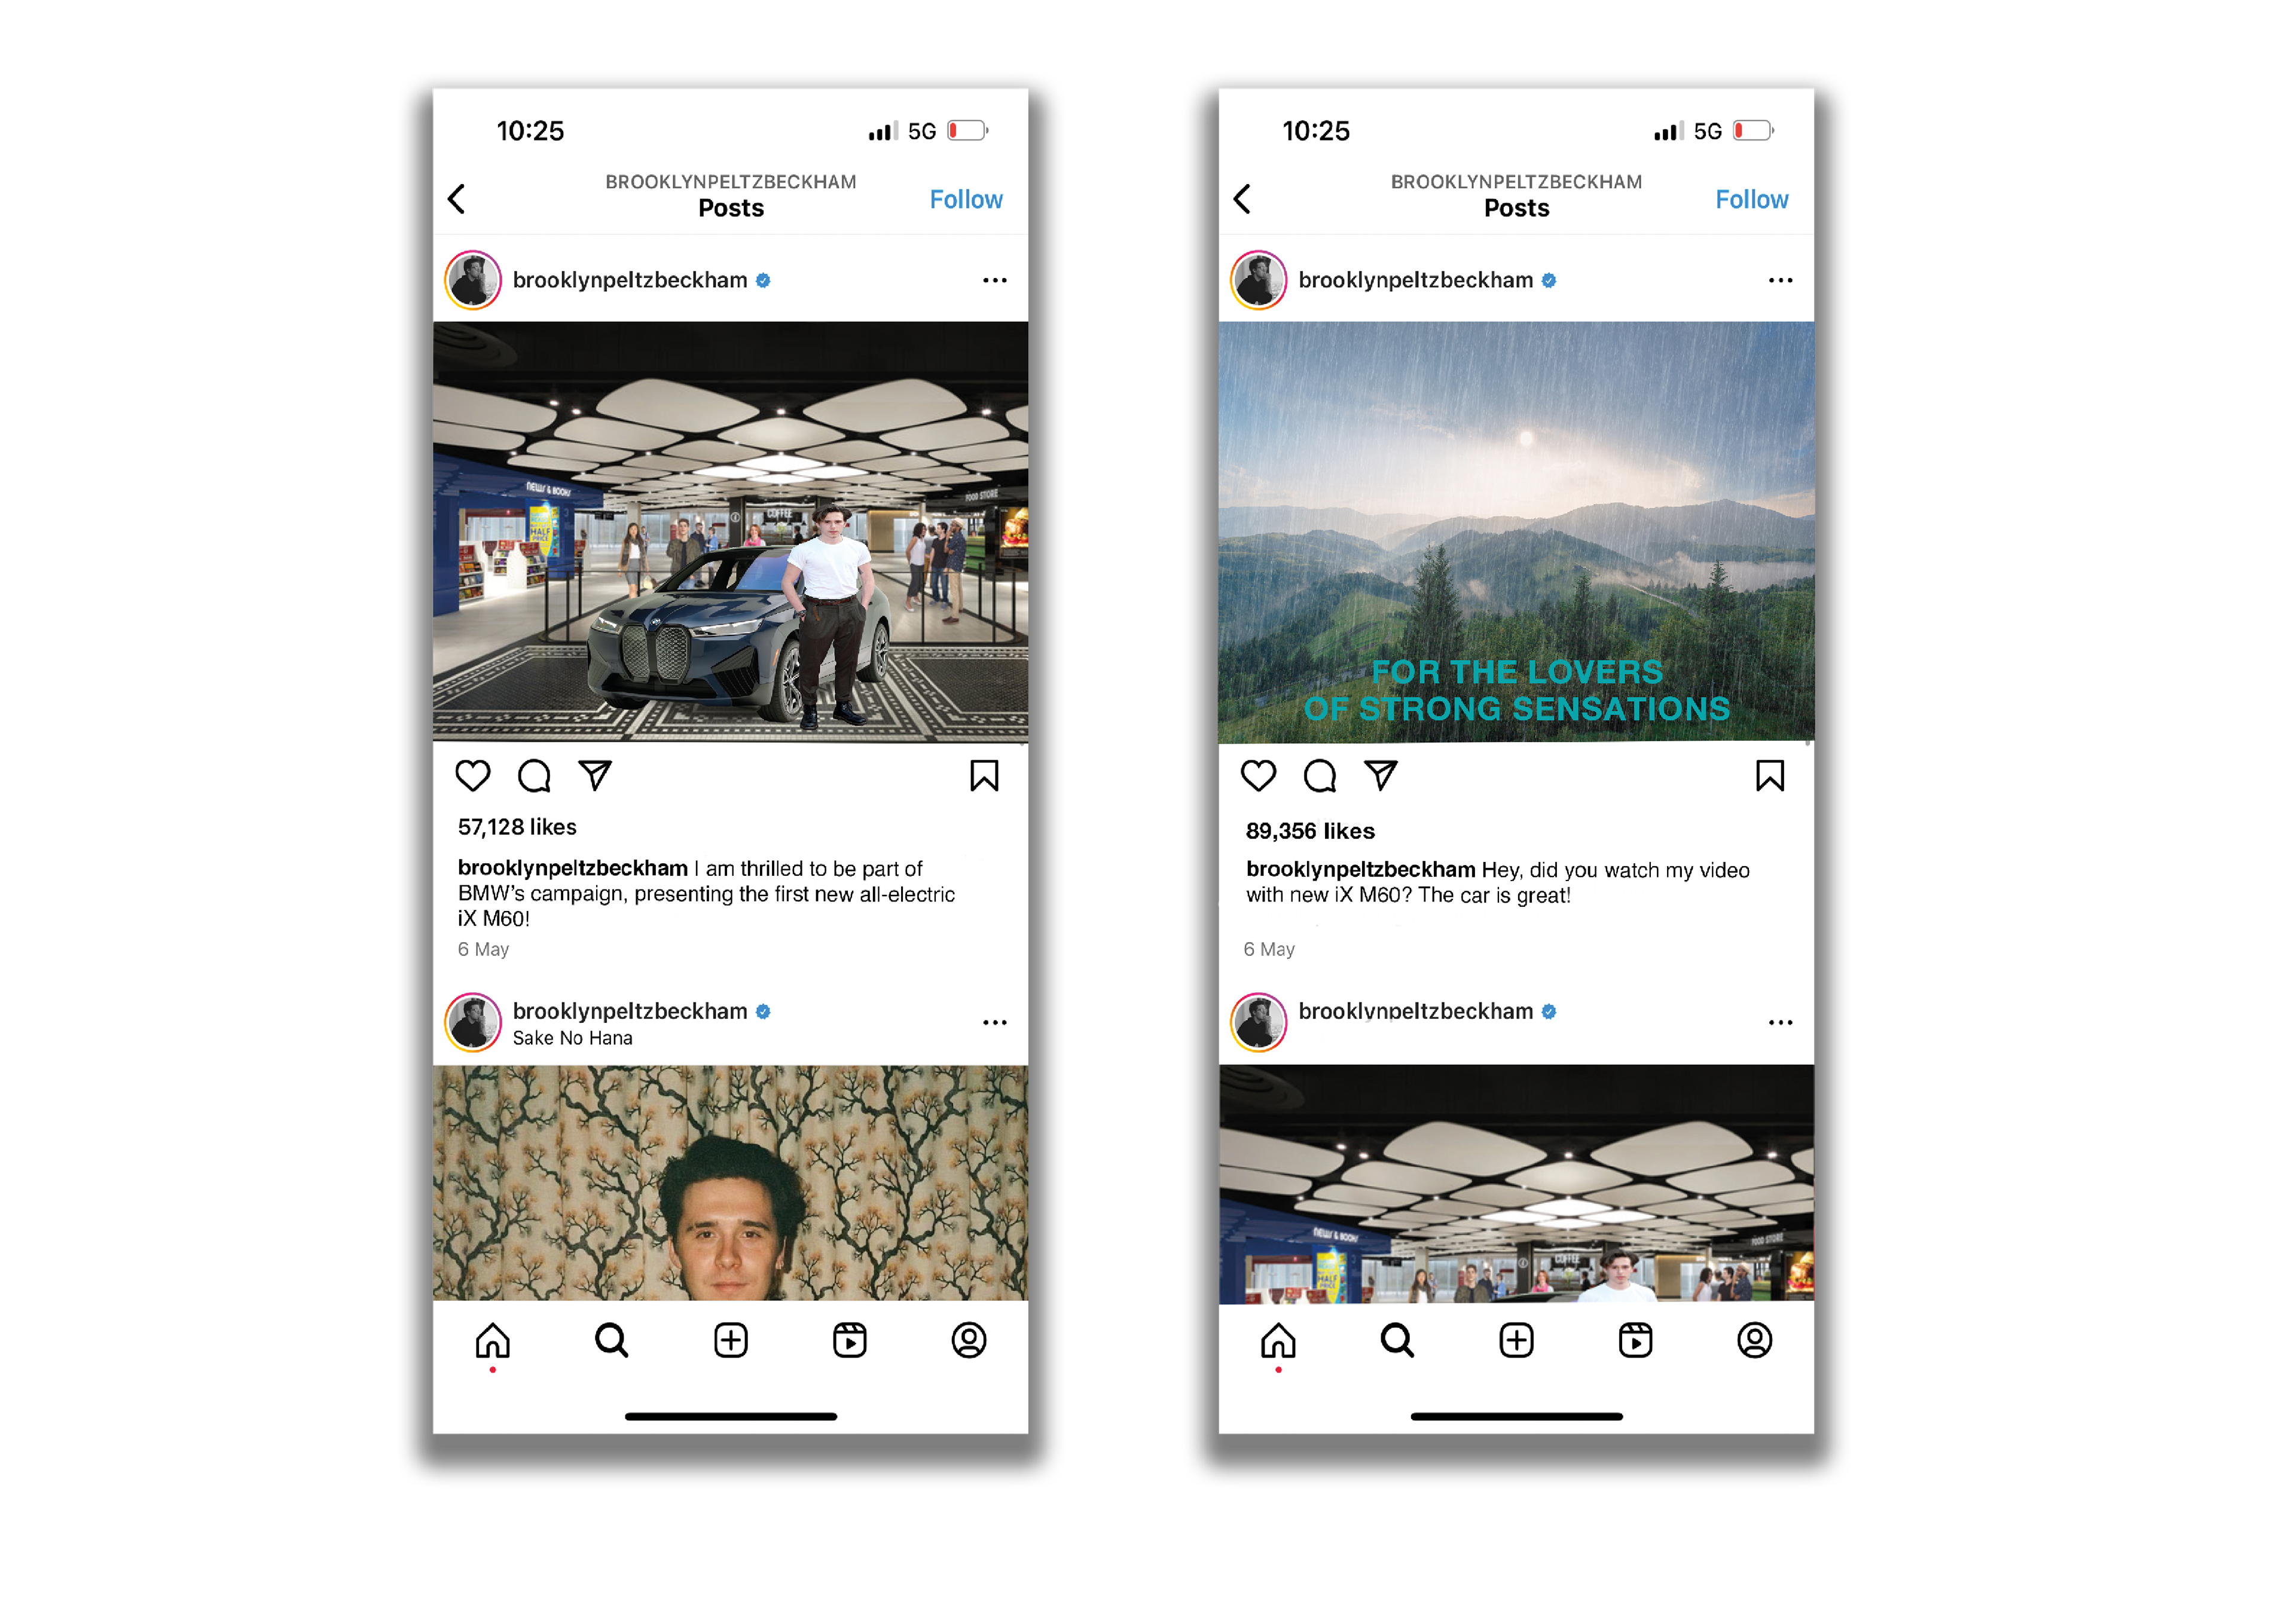The height and width of the screenshot is (1623, 2296).
Task: Open the rainy mountain photo
Action: [x=1516, y=532]
